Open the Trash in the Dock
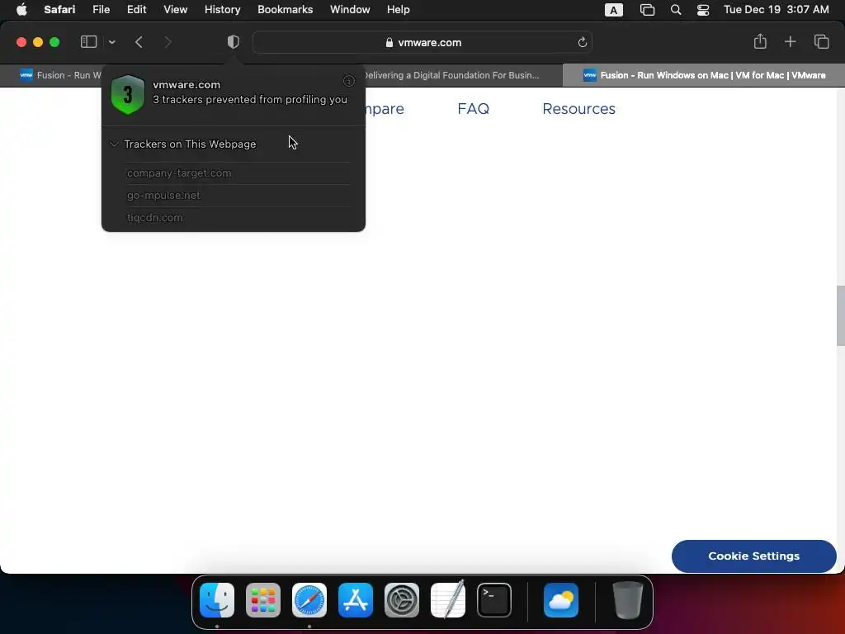845x634 pixels. [628, 600]
